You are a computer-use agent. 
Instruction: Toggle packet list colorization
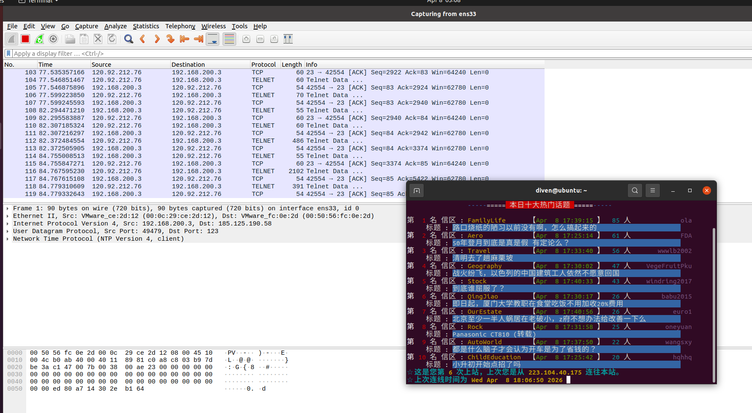(x=229, y=39)
